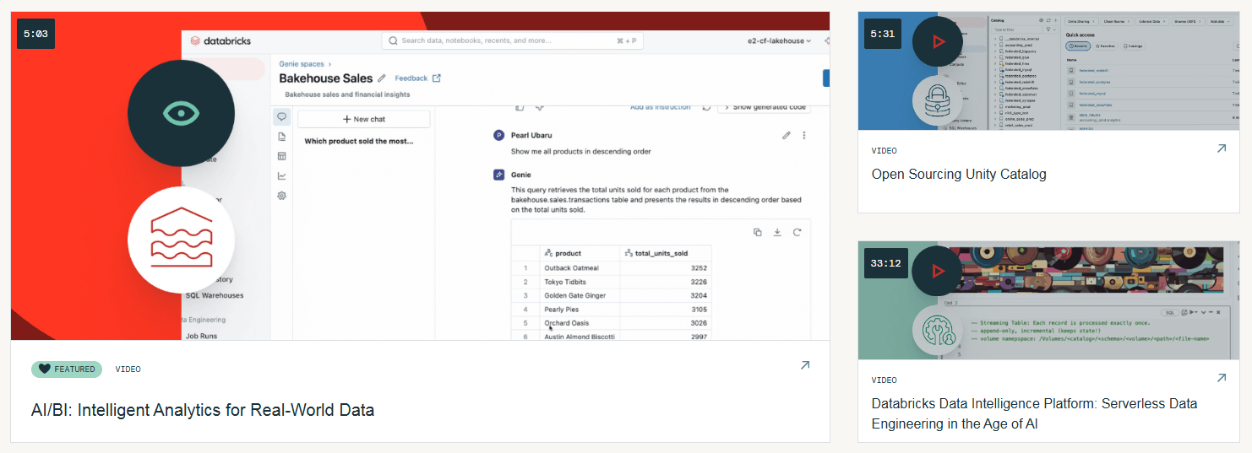
Task: Open arrow icon on Open Sourcing Unity Catalog card
Action: tap(1221, 148)
